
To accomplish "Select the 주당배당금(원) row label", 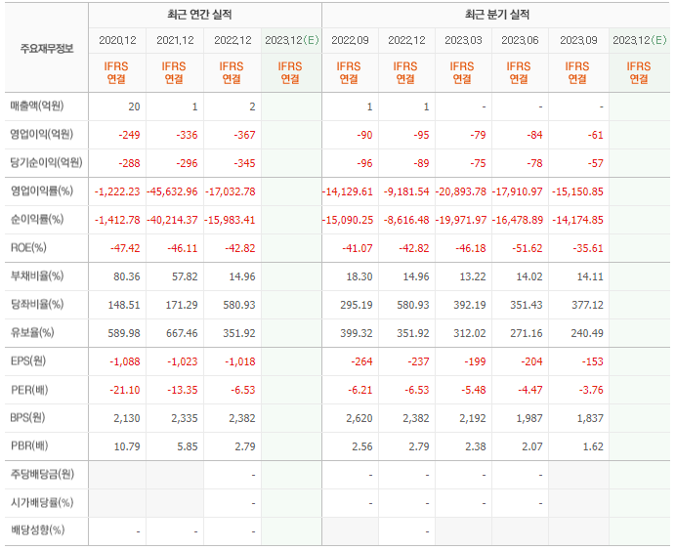I will pos(42,474).
